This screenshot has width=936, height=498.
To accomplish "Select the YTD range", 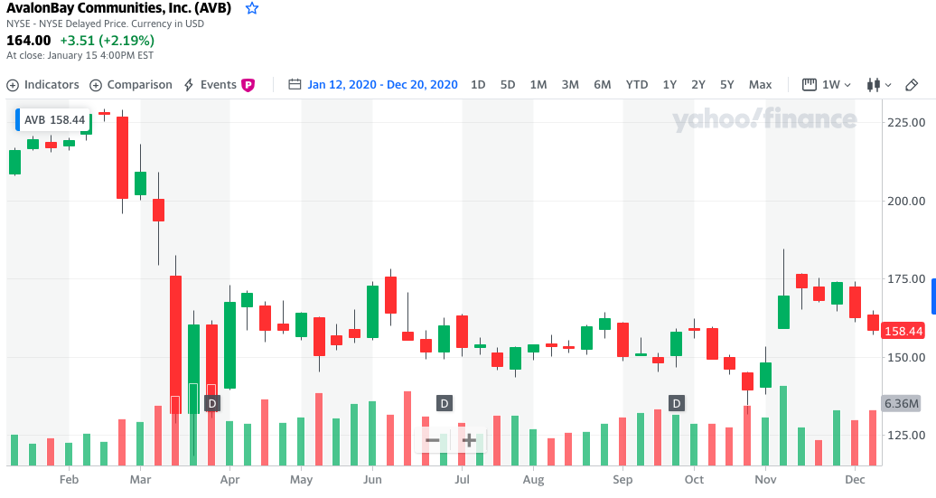I will tap(637, 85).
